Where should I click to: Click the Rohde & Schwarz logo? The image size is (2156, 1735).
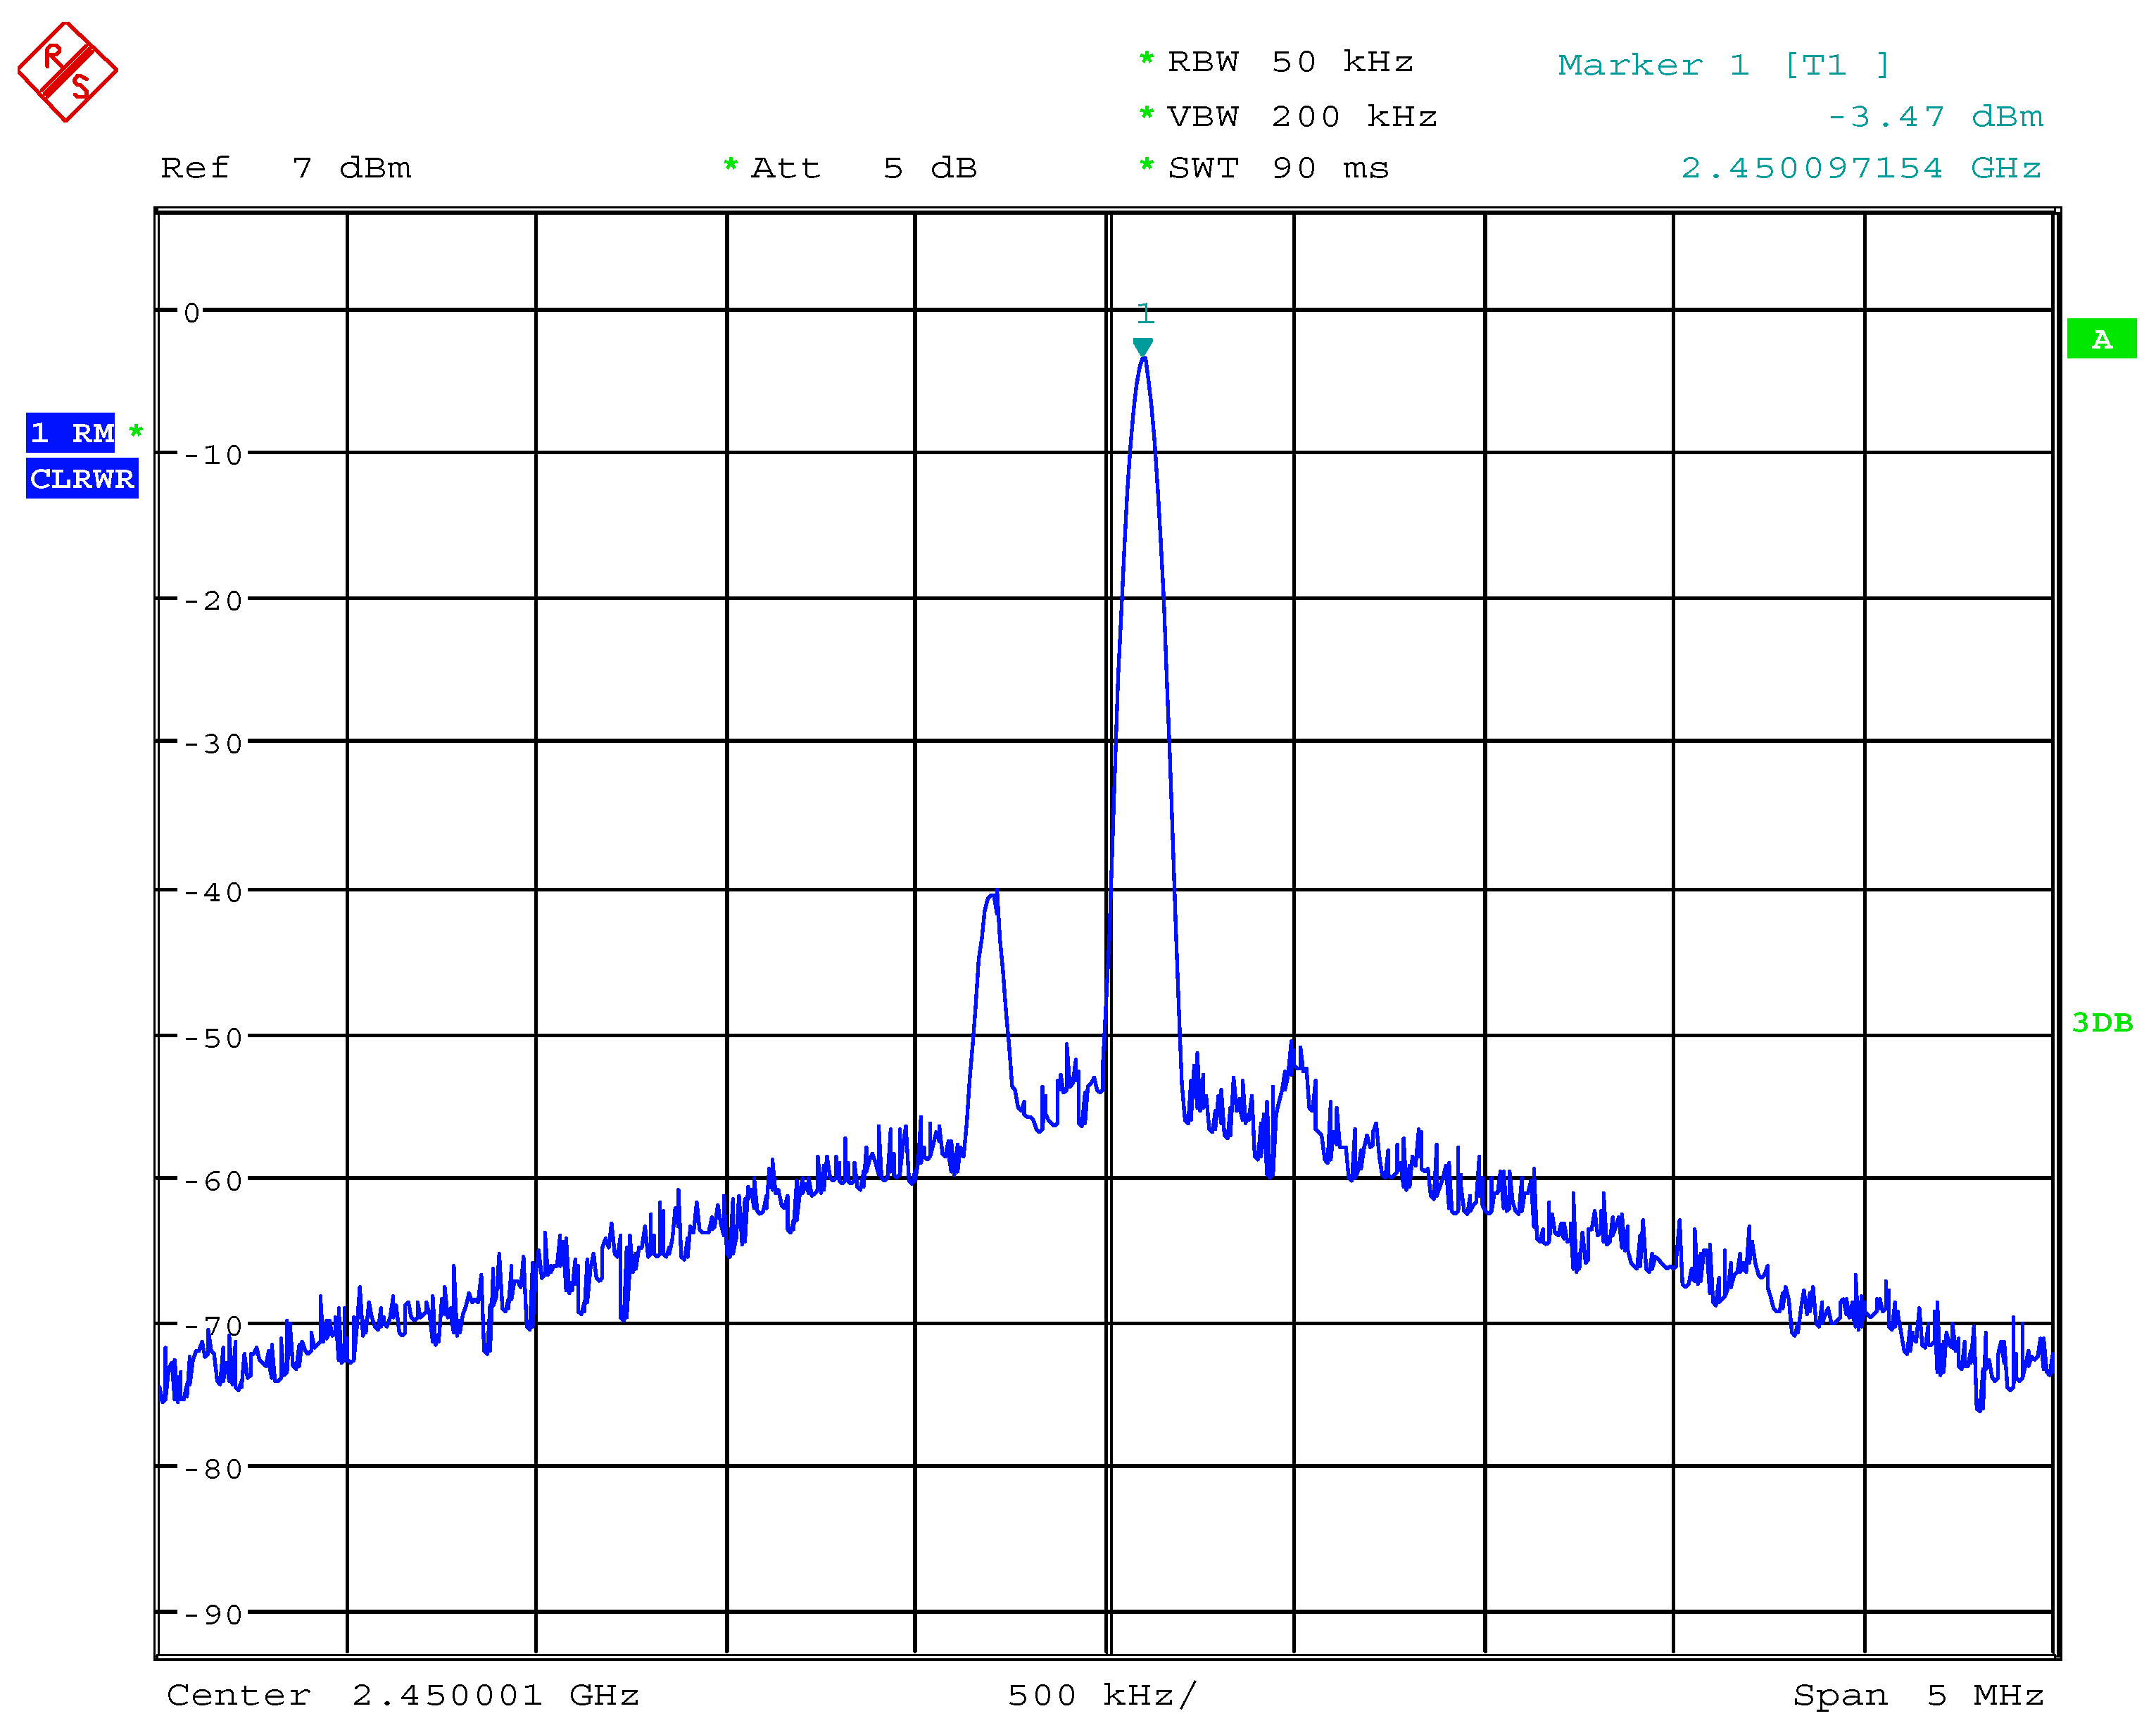[x=67, y=72]
